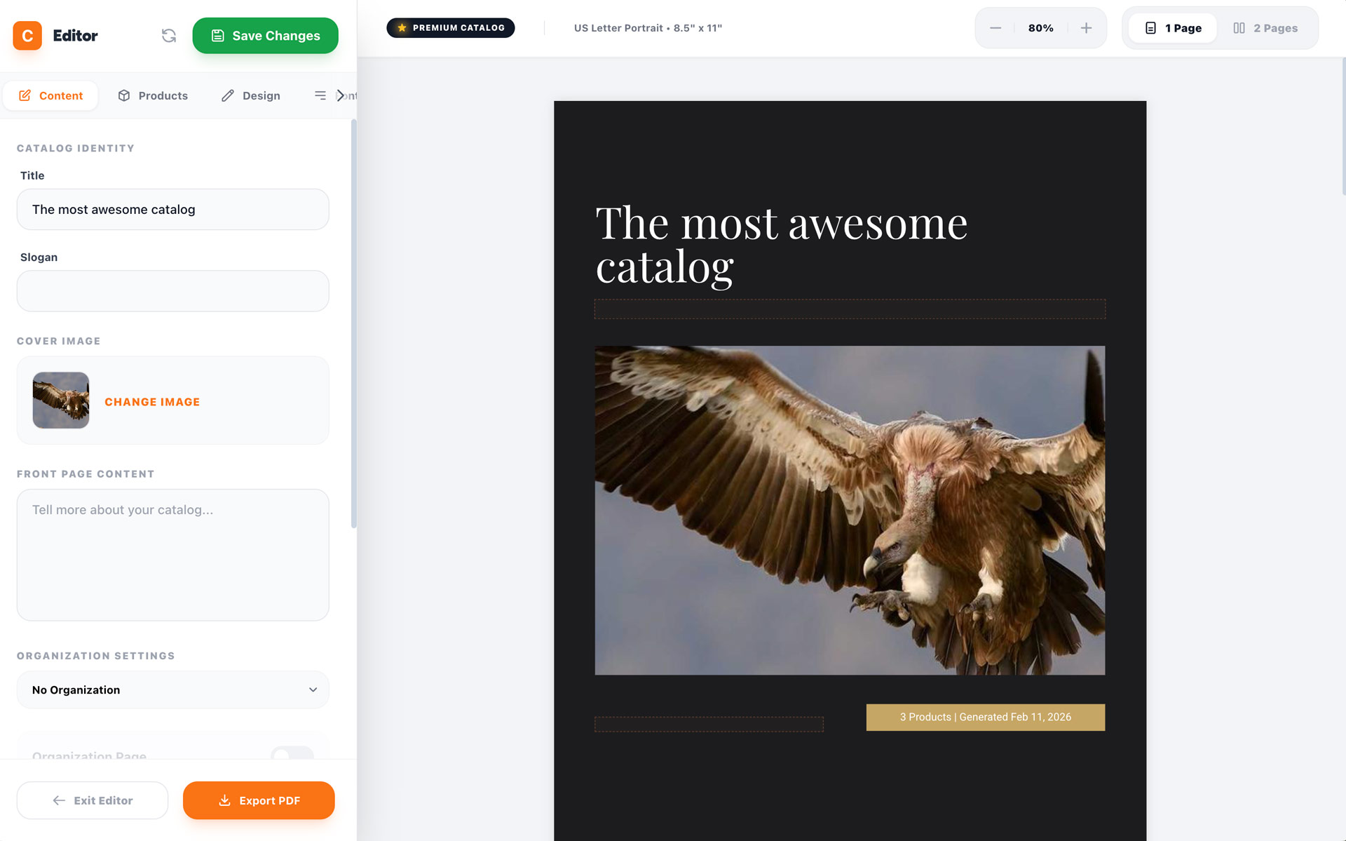Image resolution: width=1346 pixels, height=841 pixels.
Task: Click the vulture cover image thumbnail
Action: pyautogui.click(x=61, y=401)
